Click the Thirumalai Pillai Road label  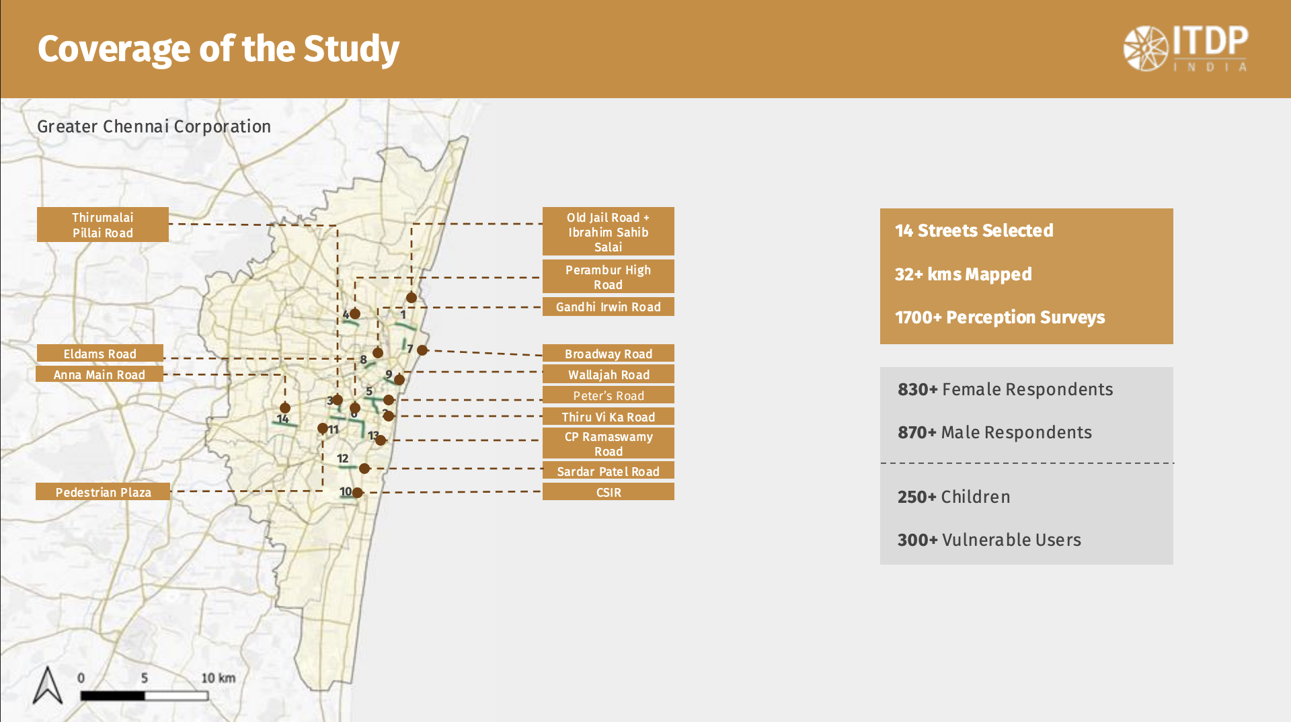point(103,225)
